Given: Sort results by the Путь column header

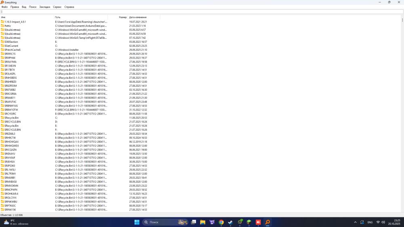Looking at the screenshot, I should 81,17.
